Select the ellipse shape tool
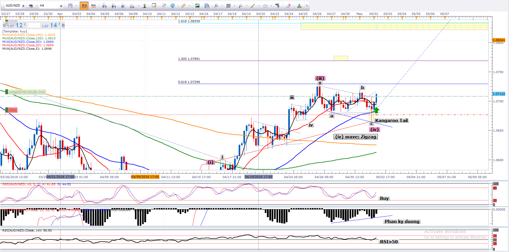The width and height of the screenshot is (509, 252). pyautogui.click(x=265, y=6)
